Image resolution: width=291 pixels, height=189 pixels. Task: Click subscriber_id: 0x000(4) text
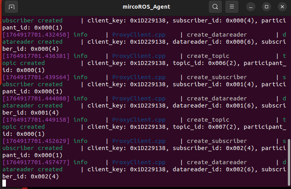(x=214, y=20)
